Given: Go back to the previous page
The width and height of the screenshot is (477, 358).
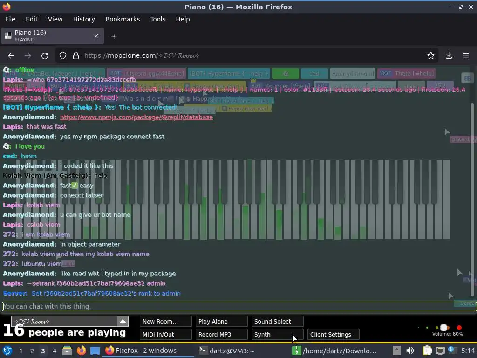Looking at the screenshot, I should coord(11,56).
